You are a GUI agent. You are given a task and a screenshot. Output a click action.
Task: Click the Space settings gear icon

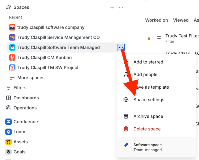(126, 100)
